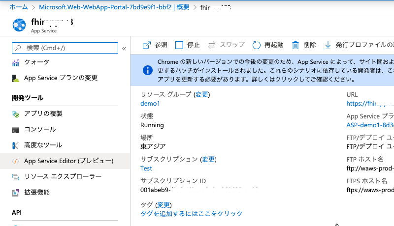Click 変更 next to リソース グループ
The height and width of the screenshot is (226, 394).
[202, 94]
